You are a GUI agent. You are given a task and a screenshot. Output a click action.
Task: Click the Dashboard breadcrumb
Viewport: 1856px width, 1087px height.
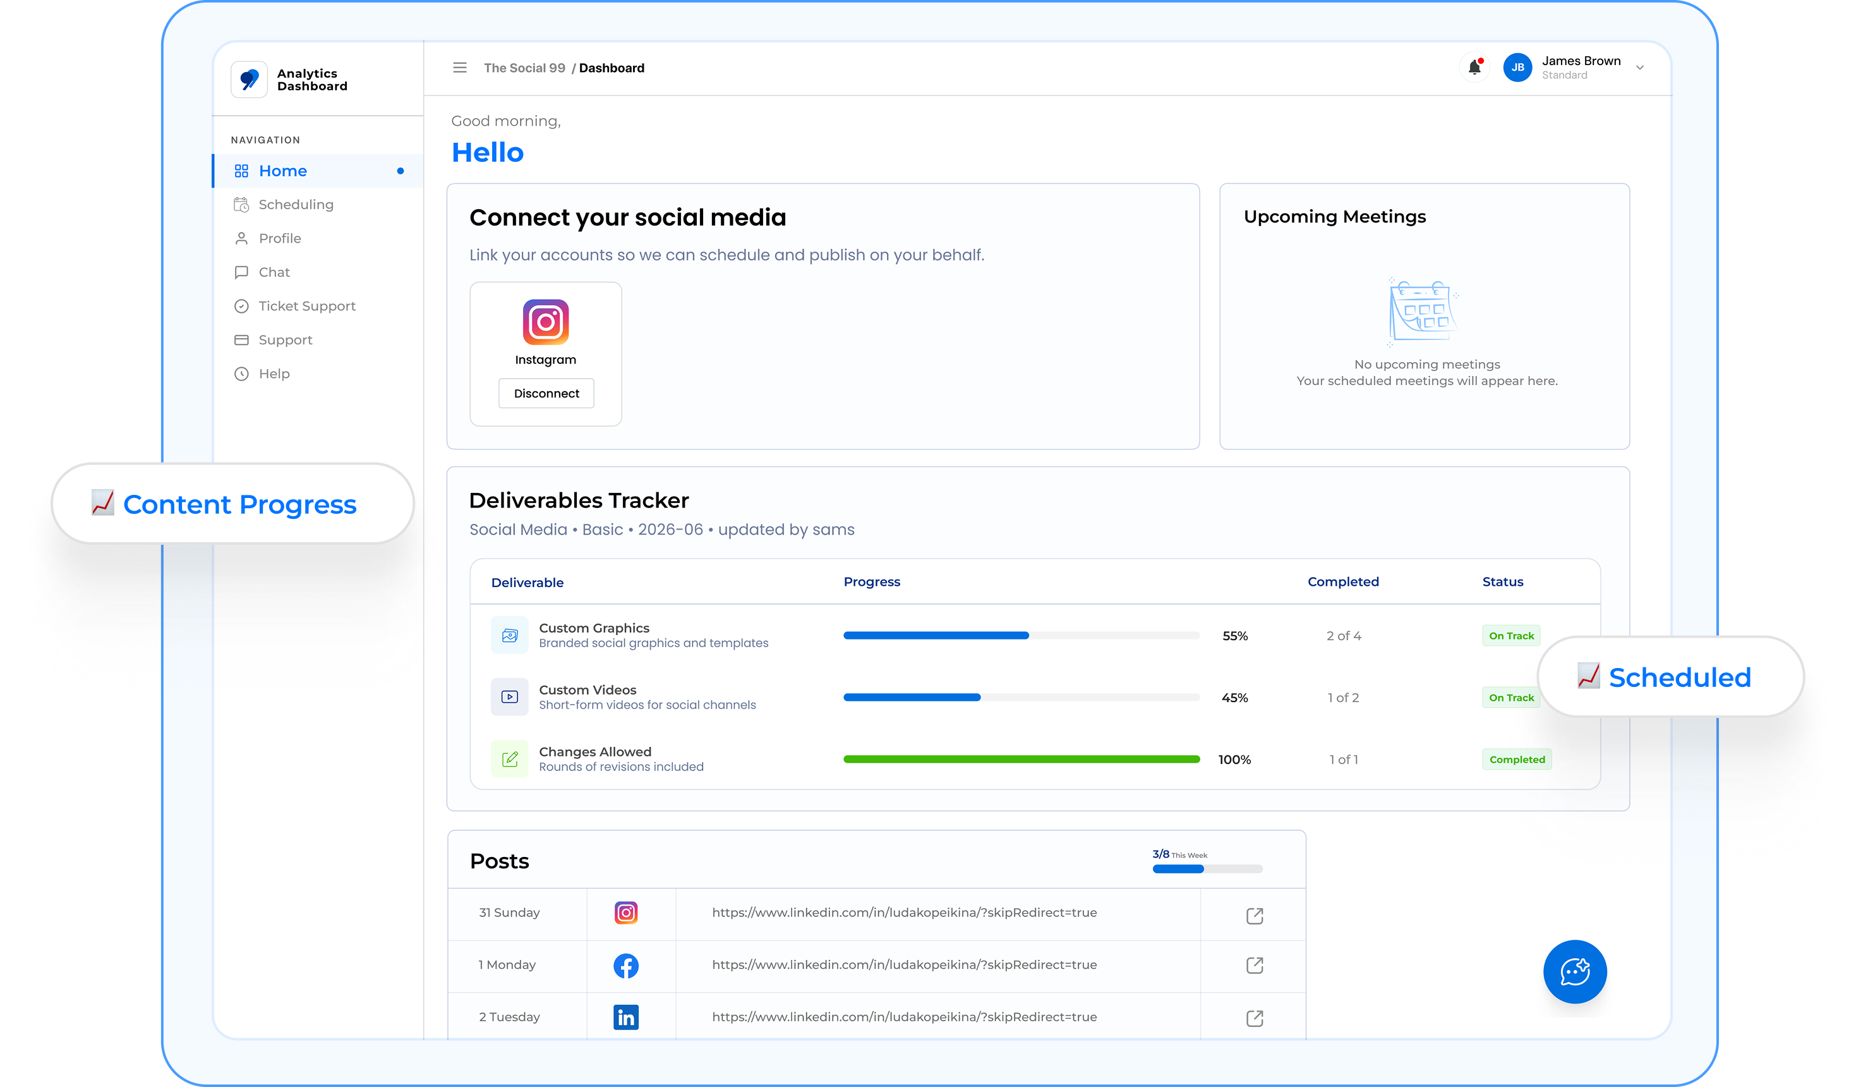pyautogui.click(x=612, y=68)
